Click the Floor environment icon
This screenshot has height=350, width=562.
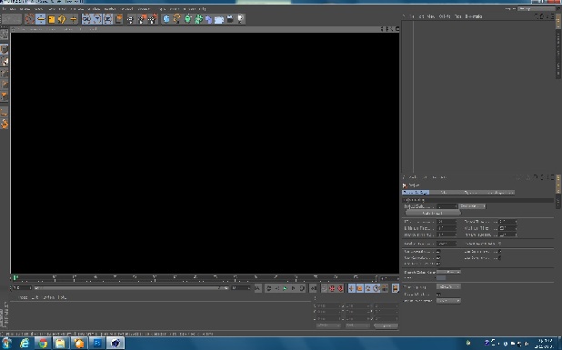(219, 19)
